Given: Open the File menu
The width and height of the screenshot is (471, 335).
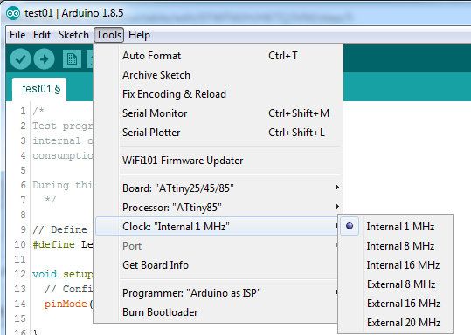Looking at the screenshot, I should pos(17,35).
